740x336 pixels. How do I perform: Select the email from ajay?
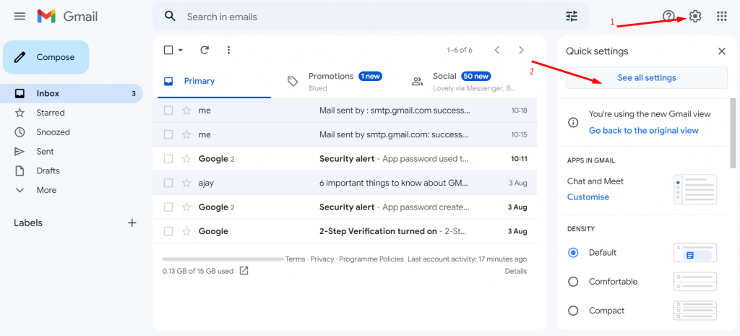(168, 183)
